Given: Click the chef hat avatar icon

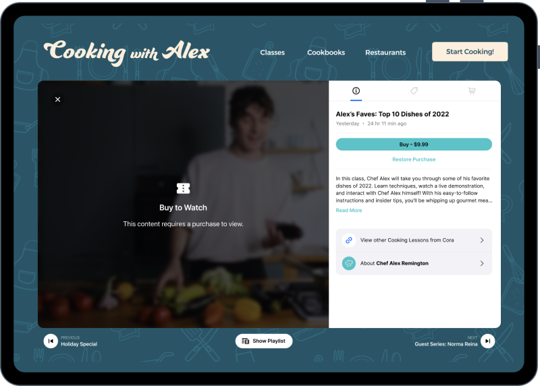Looking at the screenshot, I should tap(349, 263).
